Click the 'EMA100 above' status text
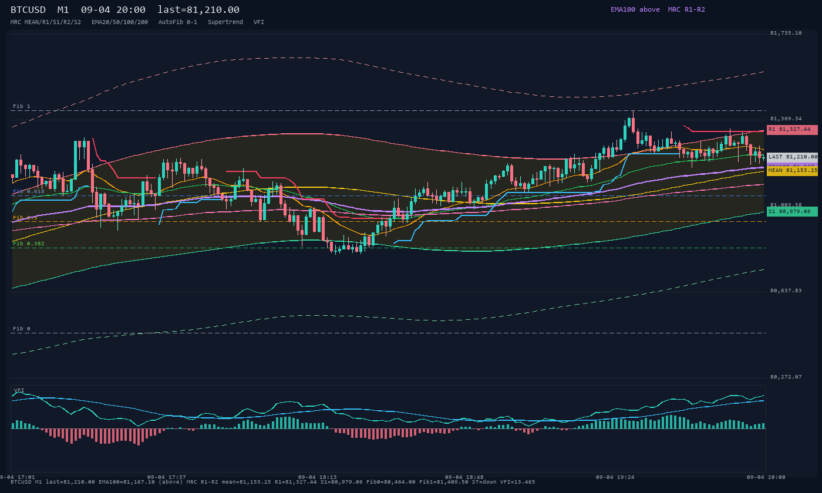The height and width of the screenshot is (493, 822). click(x=635, y=9)
